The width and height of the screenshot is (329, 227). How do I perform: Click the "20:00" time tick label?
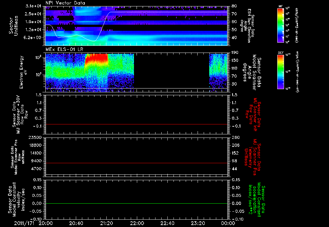[46, 223]
